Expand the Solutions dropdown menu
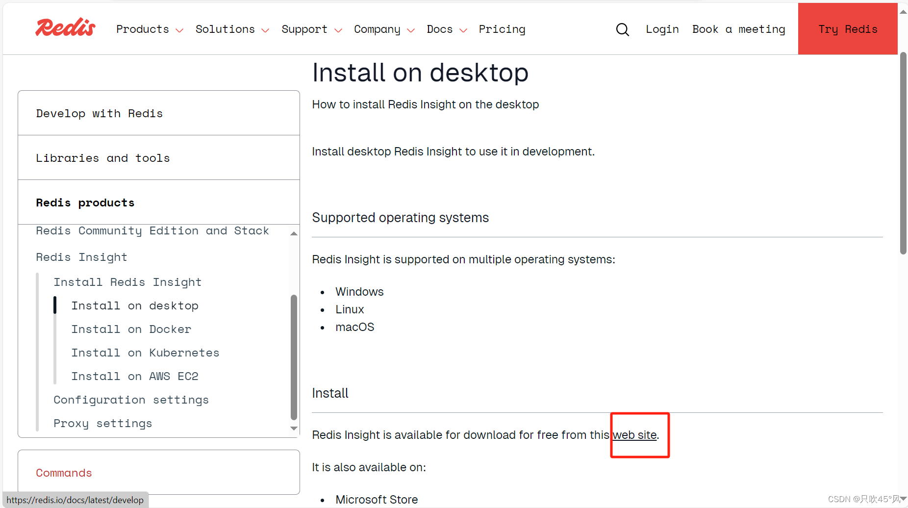Screen dimensions: 908x508 [232, 29]
